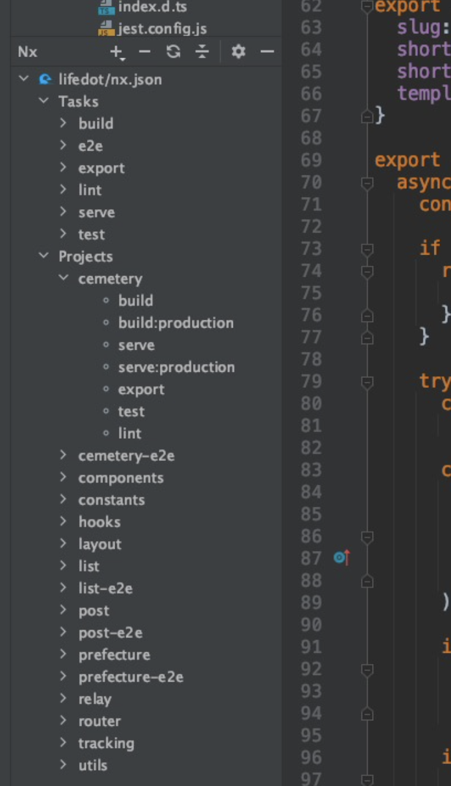Expand the cemetery-e2e project
Viewport: 451px width, 786px height.
tap(63, 455)
